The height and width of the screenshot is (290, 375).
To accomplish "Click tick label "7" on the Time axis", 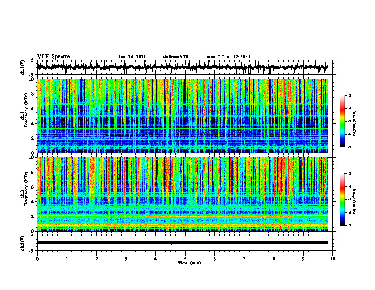I will pos(244,259).
